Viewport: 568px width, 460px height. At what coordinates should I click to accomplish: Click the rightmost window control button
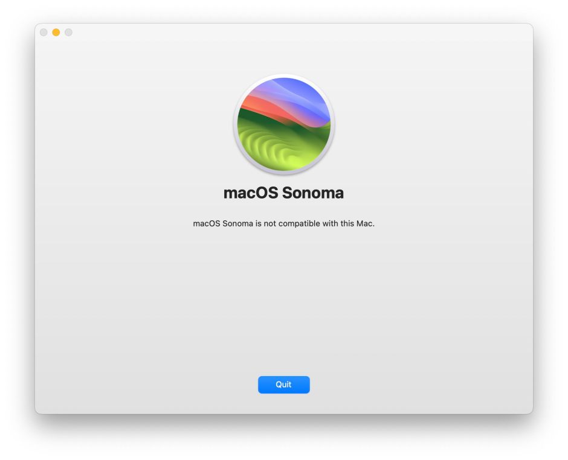click(68, 32)
